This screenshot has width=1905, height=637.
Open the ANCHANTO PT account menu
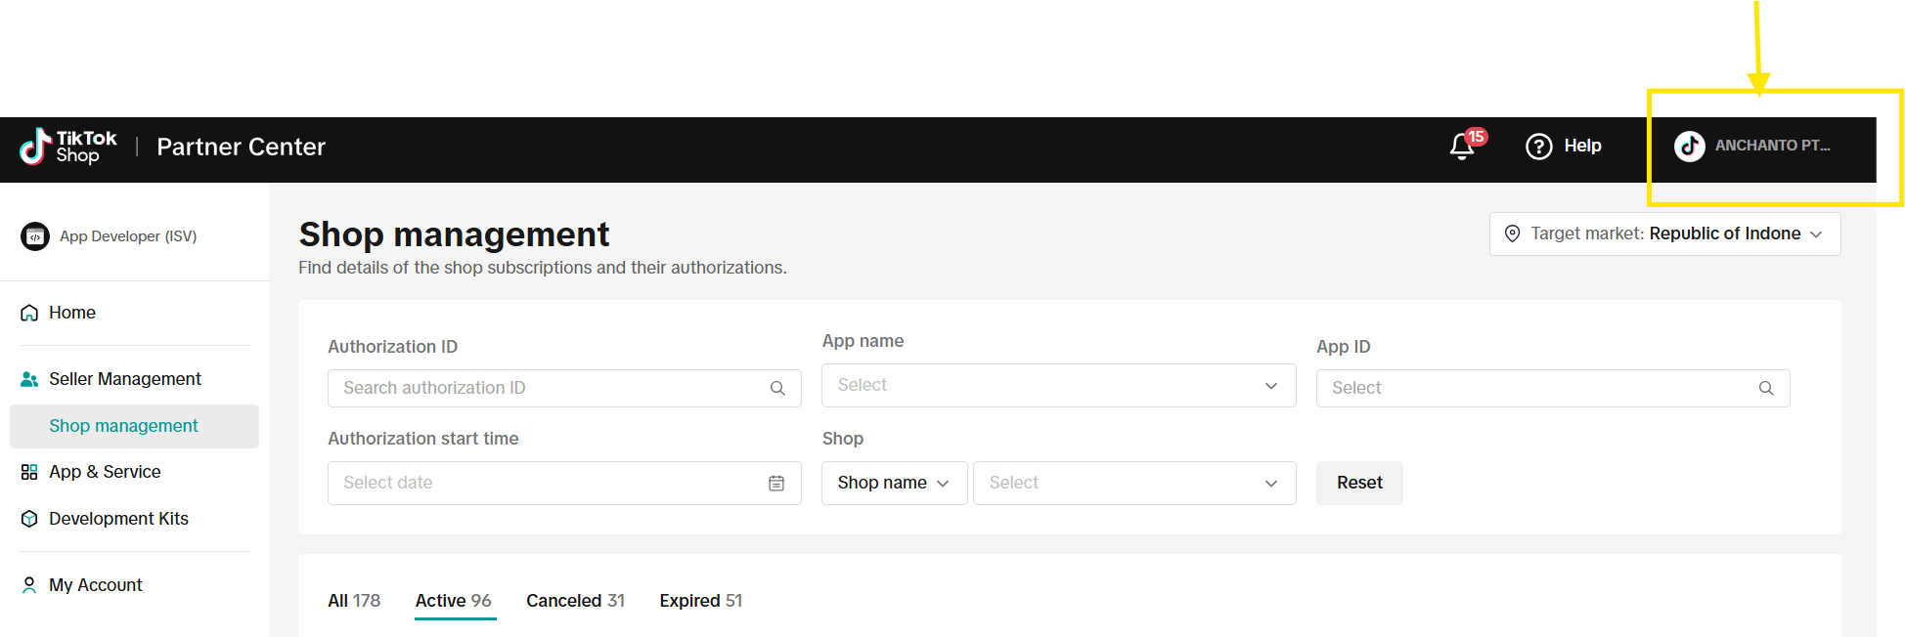pos(1760,146)
